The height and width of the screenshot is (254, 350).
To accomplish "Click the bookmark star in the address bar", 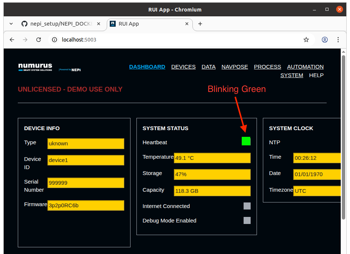I will pyautogui.click(x=306, y=39).
